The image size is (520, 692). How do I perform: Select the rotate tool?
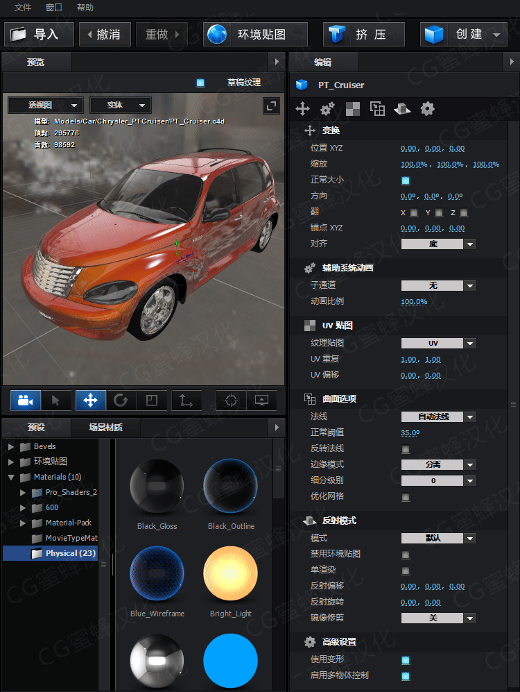click(x=121, y=400)
